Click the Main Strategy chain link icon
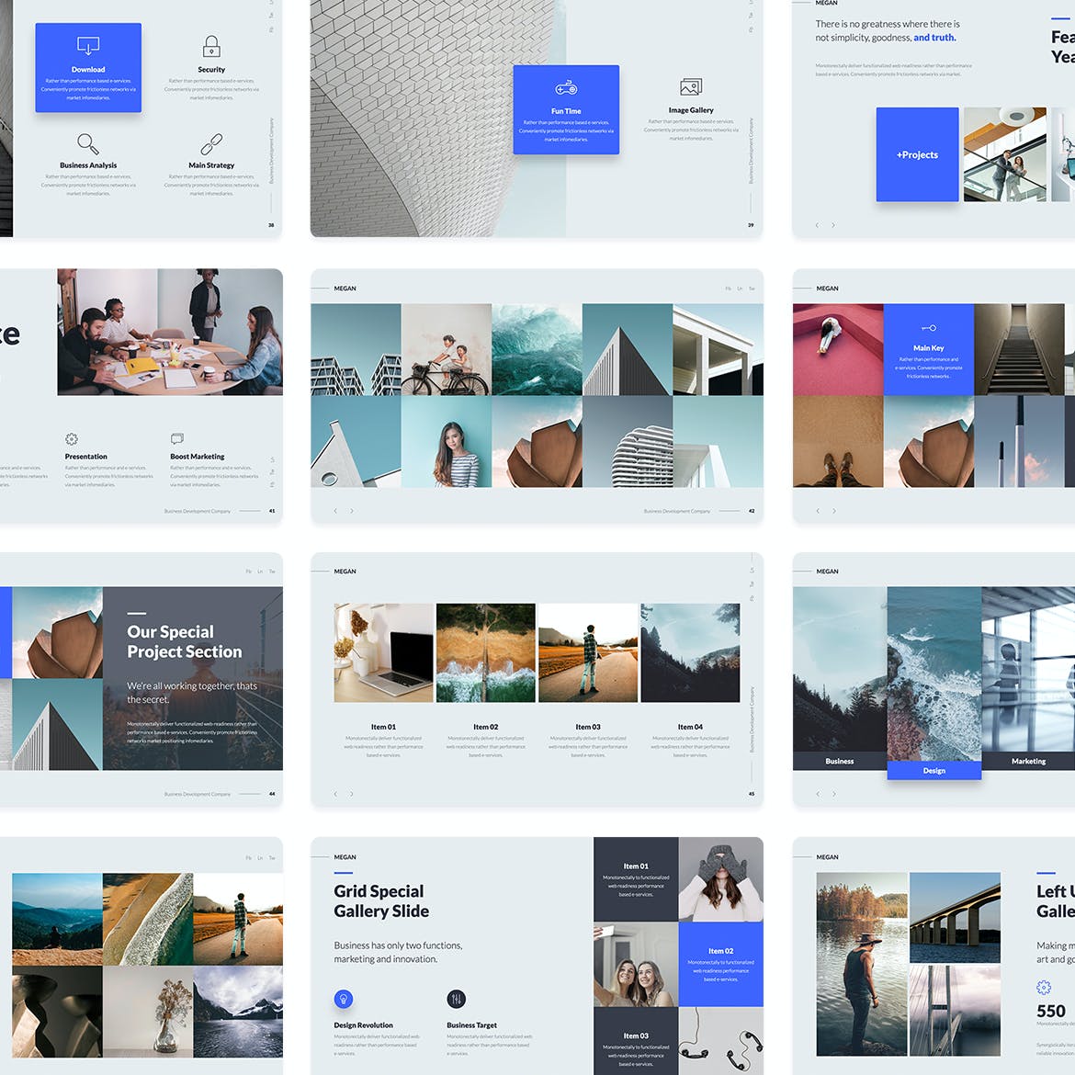The height and width of the screenshot is (1075, 1075). click(211, 144)
